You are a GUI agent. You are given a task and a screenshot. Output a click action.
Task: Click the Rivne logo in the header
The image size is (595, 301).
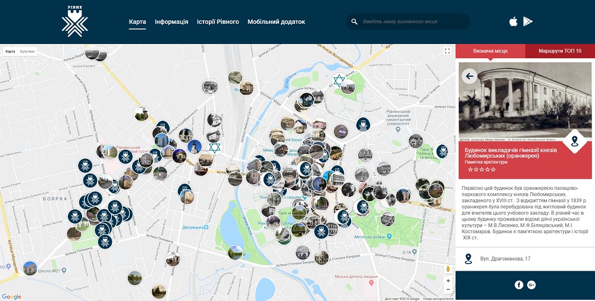(x=74, y=21)
